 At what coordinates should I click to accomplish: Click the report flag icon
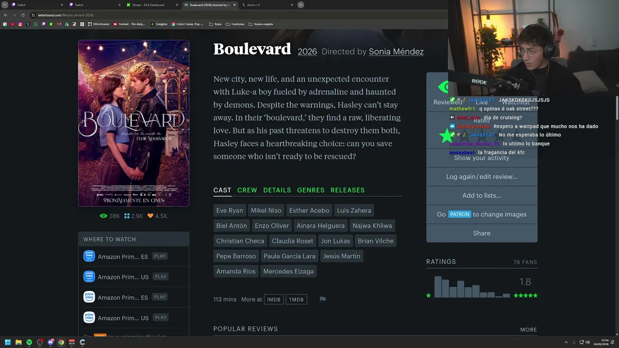(x=323, y=300)
